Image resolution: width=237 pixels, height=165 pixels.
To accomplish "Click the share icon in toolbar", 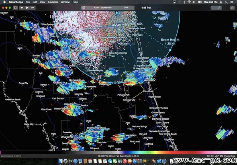I will click(232, 8).
